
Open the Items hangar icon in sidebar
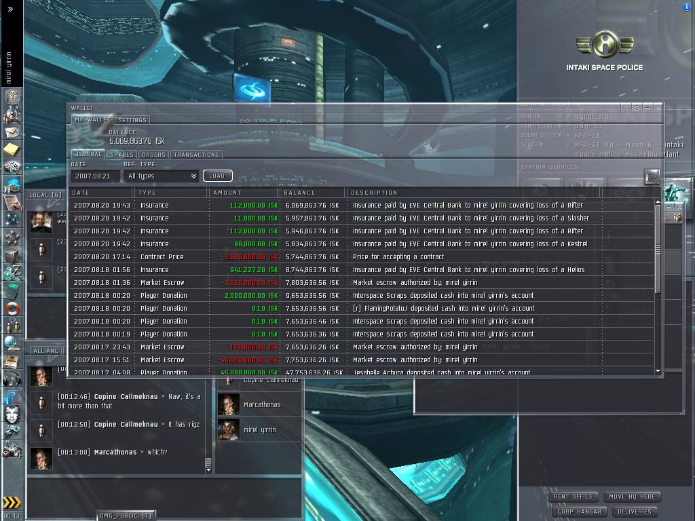[12, 449]
